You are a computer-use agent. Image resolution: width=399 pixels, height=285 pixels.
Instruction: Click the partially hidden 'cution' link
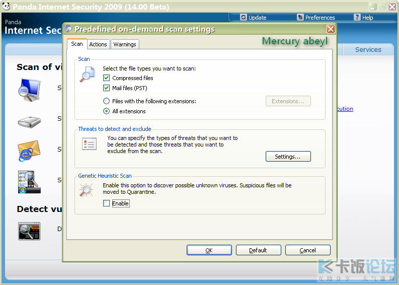[x=345, y=109]
